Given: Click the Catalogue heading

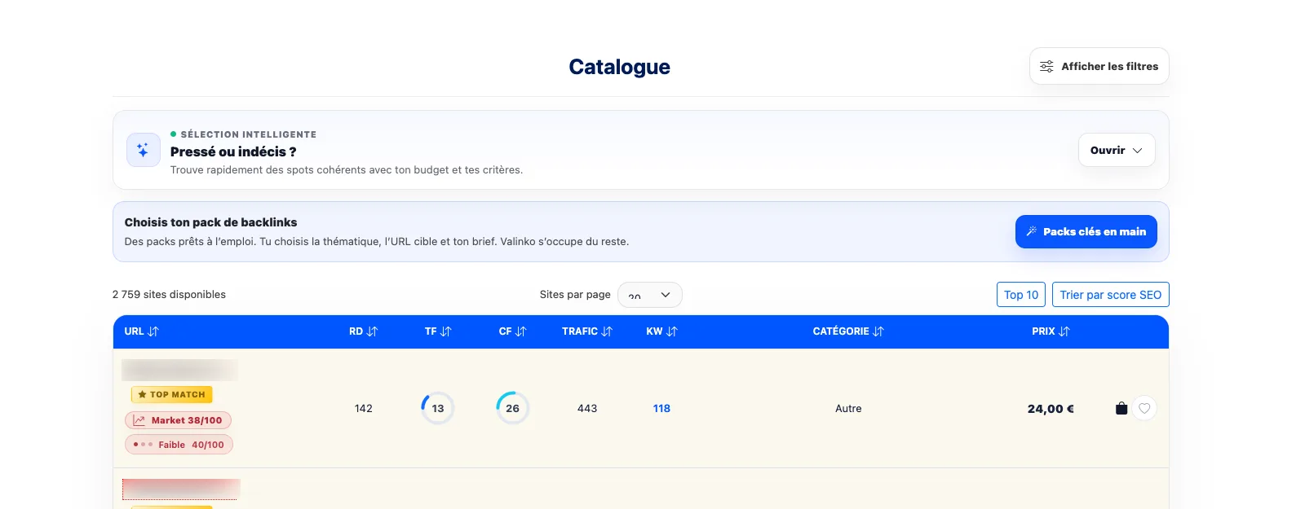Looking at the screenshot, I should pyautogui.click(x=620, y=67).
